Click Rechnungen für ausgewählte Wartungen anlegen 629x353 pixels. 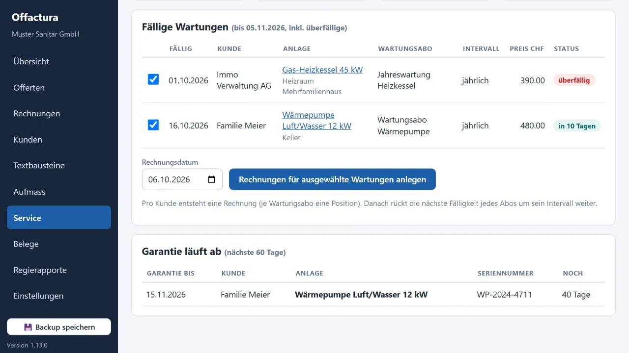pos(332,179)
